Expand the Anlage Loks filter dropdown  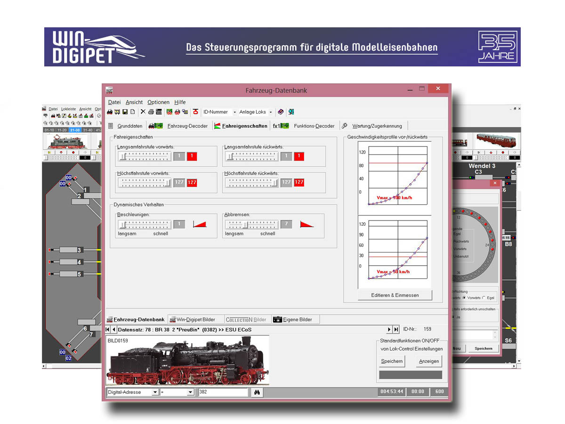(x=271, y=112)
